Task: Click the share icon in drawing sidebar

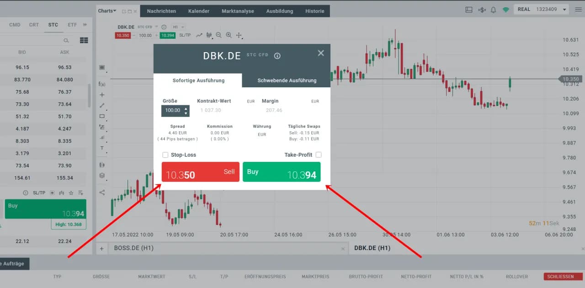Action: coord(102,192)
